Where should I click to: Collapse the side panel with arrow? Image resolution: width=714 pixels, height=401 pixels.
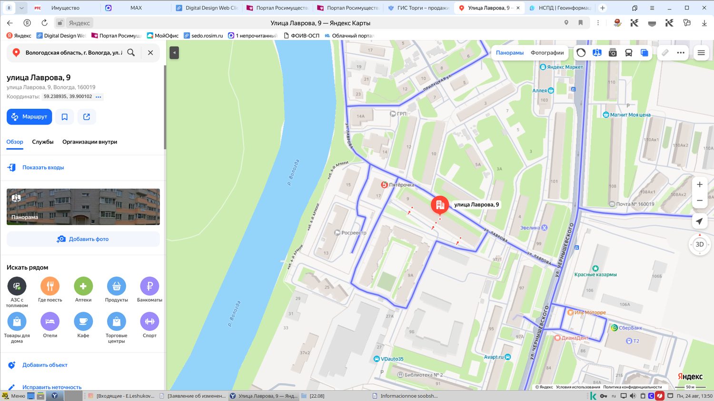click(174, 53)
